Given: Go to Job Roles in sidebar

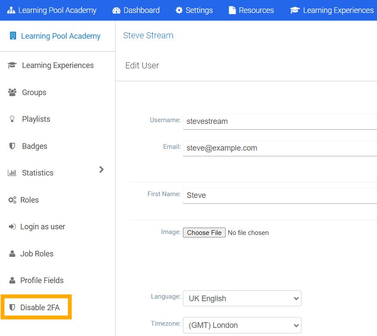Looking at the screenshot, I should tap(37, 254).
